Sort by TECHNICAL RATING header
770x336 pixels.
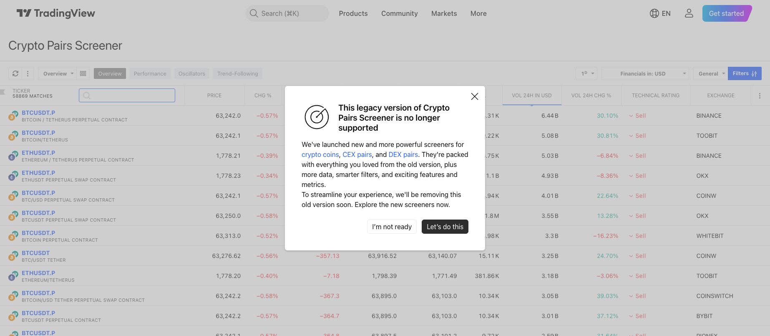tap(656, 96)
